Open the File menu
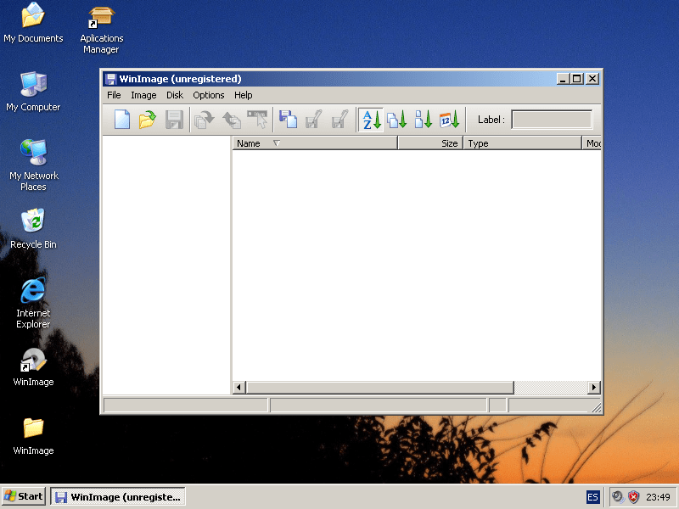Image resolution: width=679 pixels, height=509 pixels. tap(114, 95)
